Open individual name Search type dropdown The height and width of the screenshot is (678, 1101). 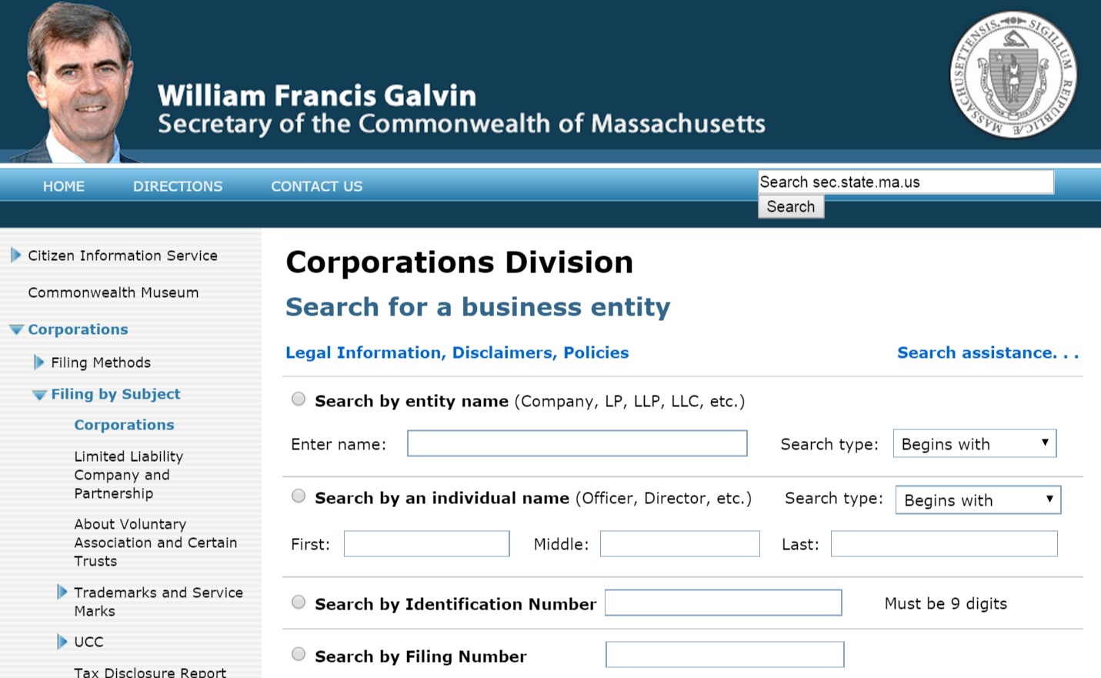coord(978,500)
